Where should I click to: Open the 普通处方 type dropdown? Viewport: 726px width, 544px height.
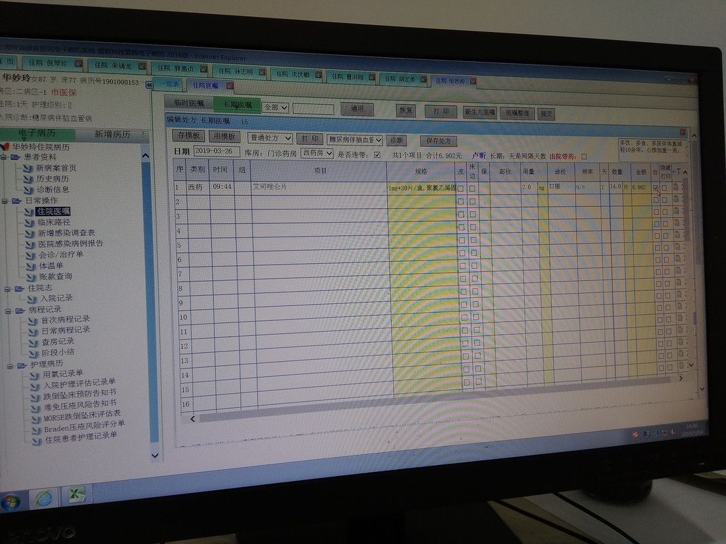click(270, 138)
